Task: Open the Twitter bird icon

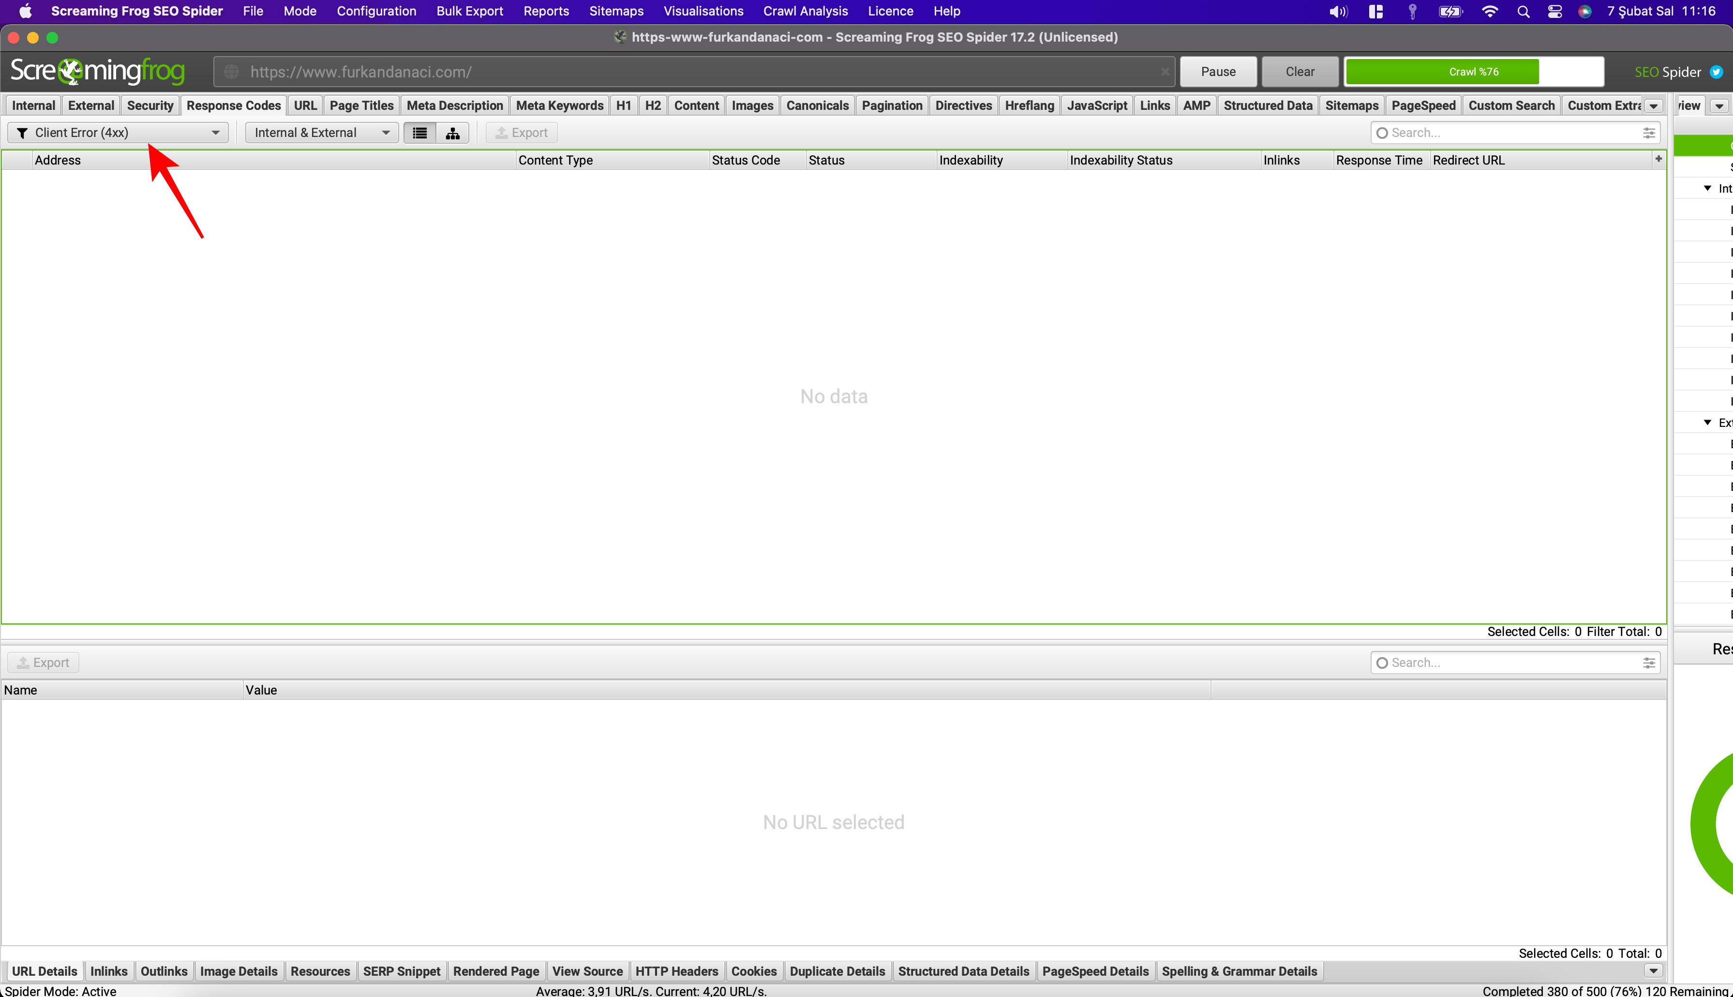Action: pyautogui.click(x=1716, y=72)
